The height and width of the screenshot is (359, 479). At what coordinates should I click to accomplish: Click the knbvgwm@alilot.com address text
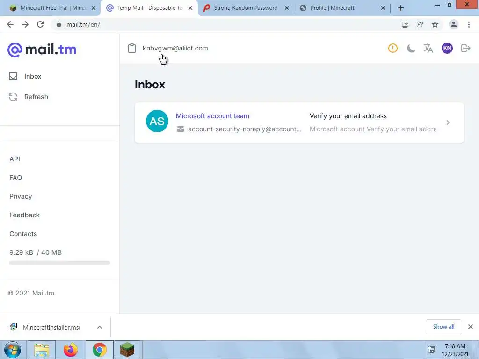pos(175,48)
